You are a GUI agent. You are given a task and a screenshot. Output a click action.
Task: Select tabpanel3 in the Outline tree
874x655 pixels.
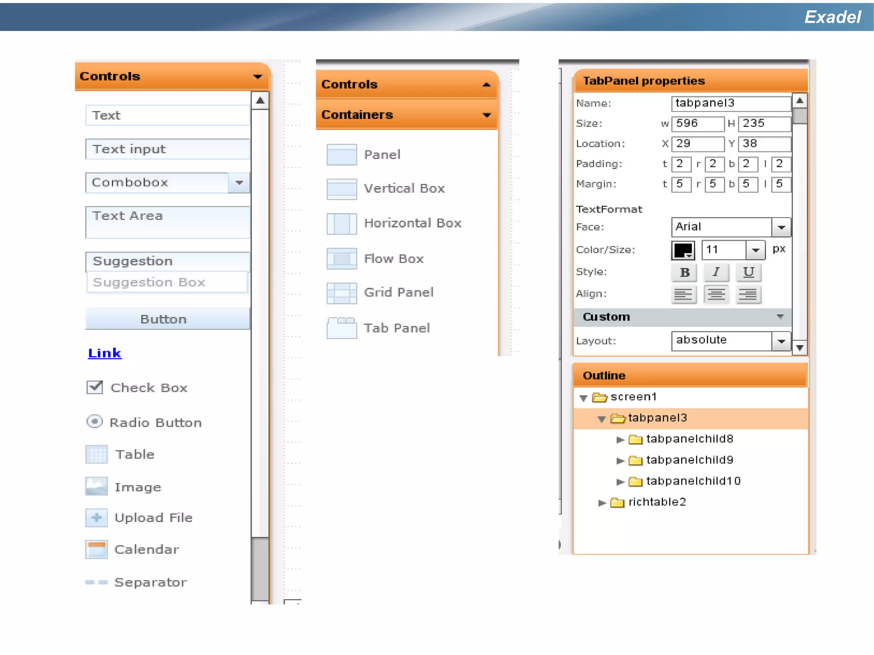pos(657,418)
